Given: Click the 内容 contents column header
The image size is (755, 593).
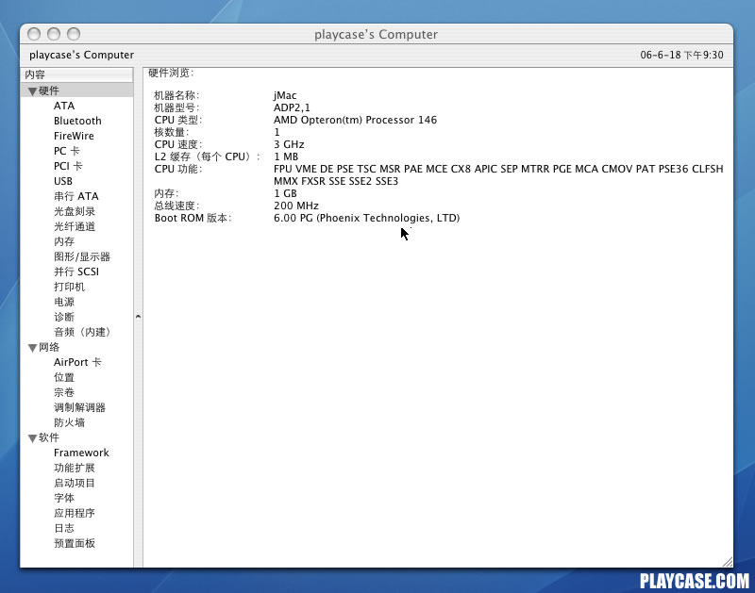Looking at the screenshot, I should click(77, 74).
